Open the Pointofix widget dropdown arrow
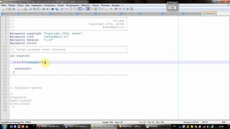This screenshot has height=129, width=230. (176, 4)
